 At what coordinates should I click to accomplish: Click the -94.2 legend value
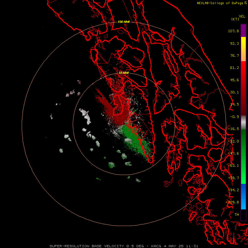coord(233,190)
